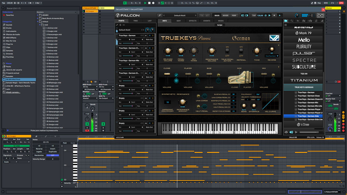Solo track 1 in Ableton mixer
The width and height of the screenshot is (347, 195).
pos(87,127)
